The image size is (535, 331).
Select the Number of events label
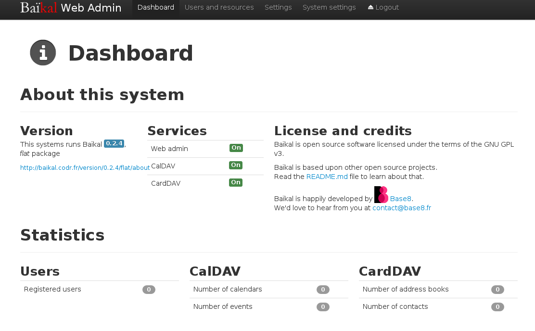[x=223, y=307]
